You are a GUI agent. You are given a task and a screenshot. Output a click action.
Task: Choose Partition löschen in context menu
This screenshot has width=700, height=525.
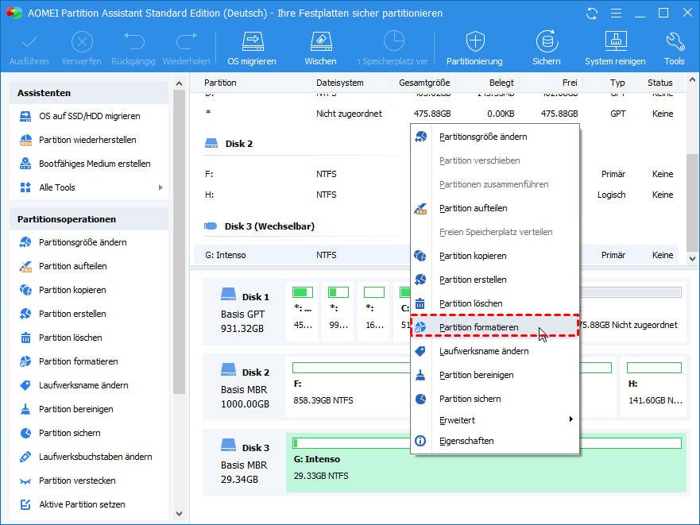pyautogui.click(x=495, y=303)
